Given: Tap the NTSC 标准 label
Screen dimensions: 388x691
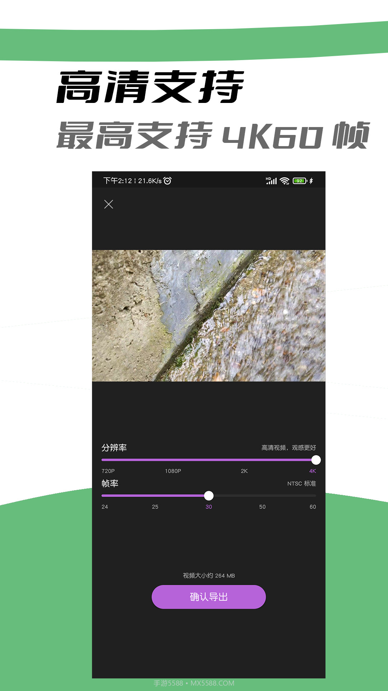Looking at the screenshot, I should 302,483.
